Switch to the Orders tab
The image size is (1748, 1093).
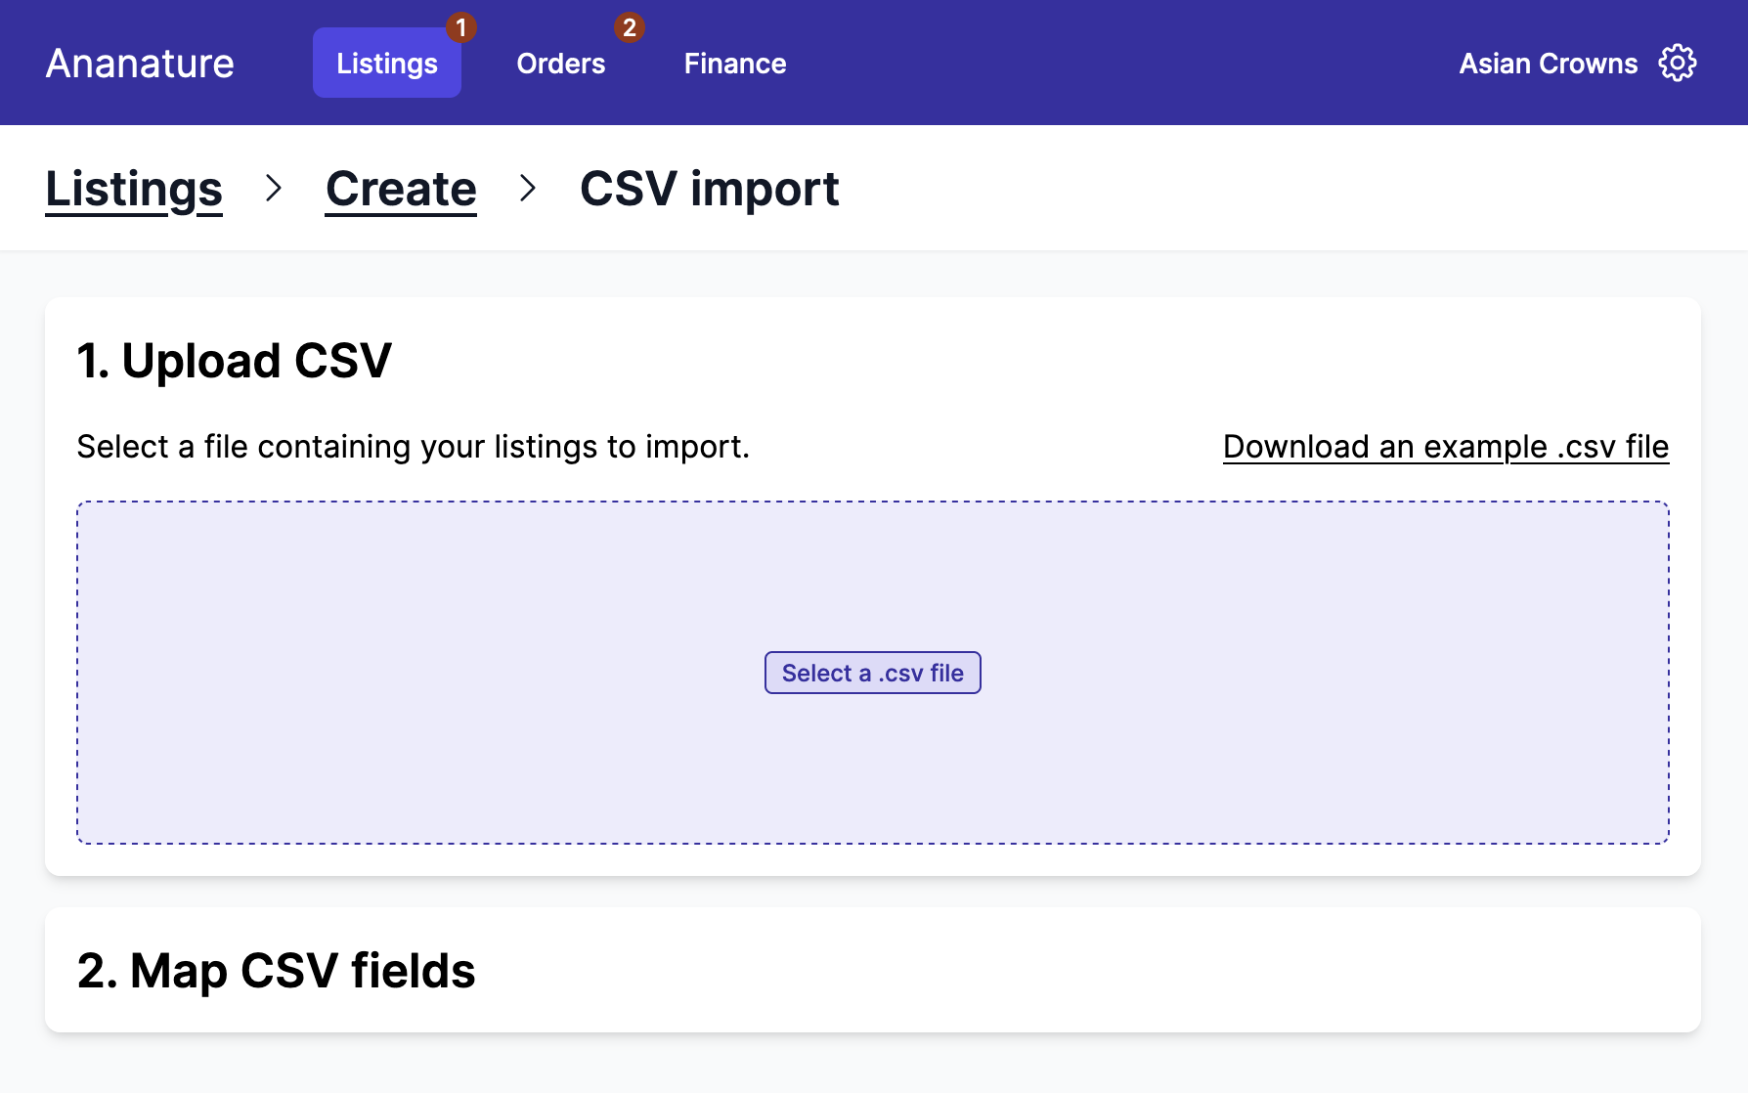(560, 64)
